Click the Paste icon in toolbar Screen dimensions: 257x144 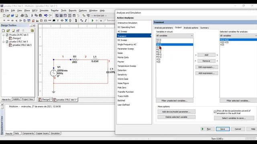pos(40,16)
